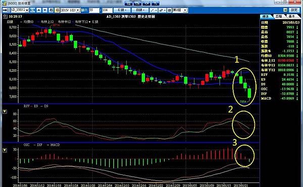Select the line drawing tool

(154, 10)
